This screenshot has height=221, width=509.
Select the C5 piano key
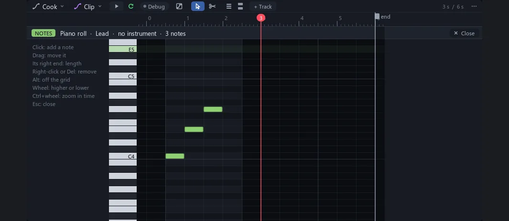coord(123,76)
